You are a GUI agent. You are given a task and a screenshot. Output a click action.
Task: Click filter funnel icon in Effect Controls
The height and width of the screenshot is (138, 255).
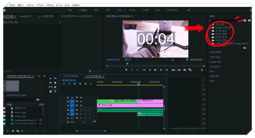(90, 72)
